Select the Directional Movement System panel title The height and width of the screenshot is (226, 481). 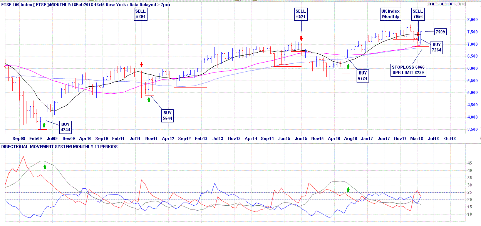[x=60, y=147]
